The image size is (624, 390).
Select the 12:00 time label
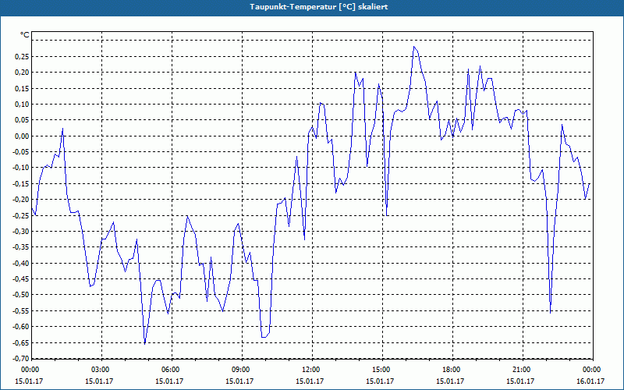(x=310, y=370)
